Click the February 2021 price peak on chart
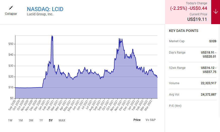 click(52, 36)
